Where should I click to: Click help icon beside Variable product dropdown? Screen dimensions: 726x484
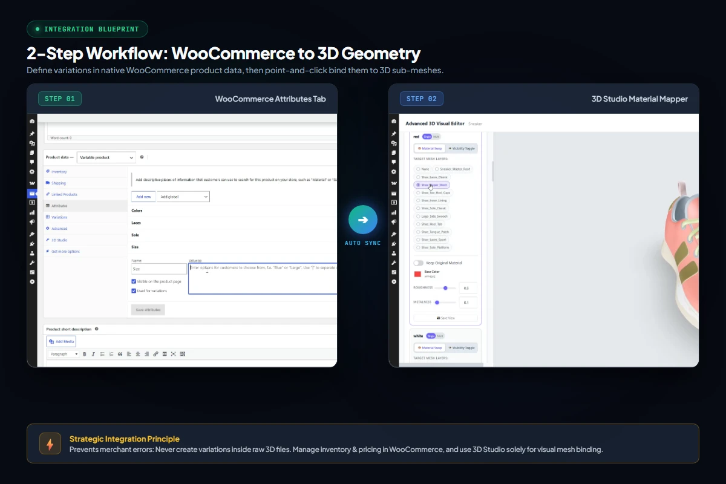pos(142,157)
